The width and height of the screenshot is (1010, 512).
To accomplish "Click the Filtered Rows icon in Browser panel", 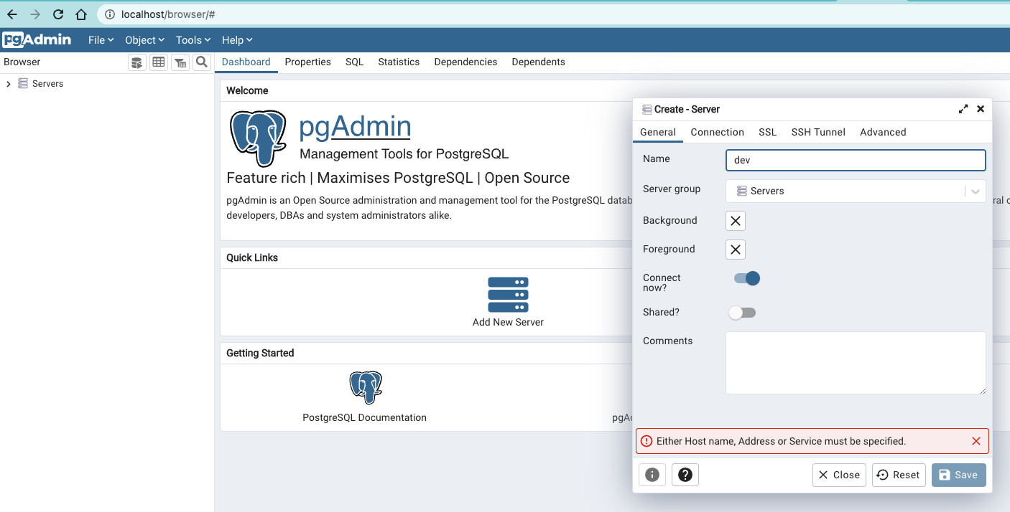I will pos(180,62).
